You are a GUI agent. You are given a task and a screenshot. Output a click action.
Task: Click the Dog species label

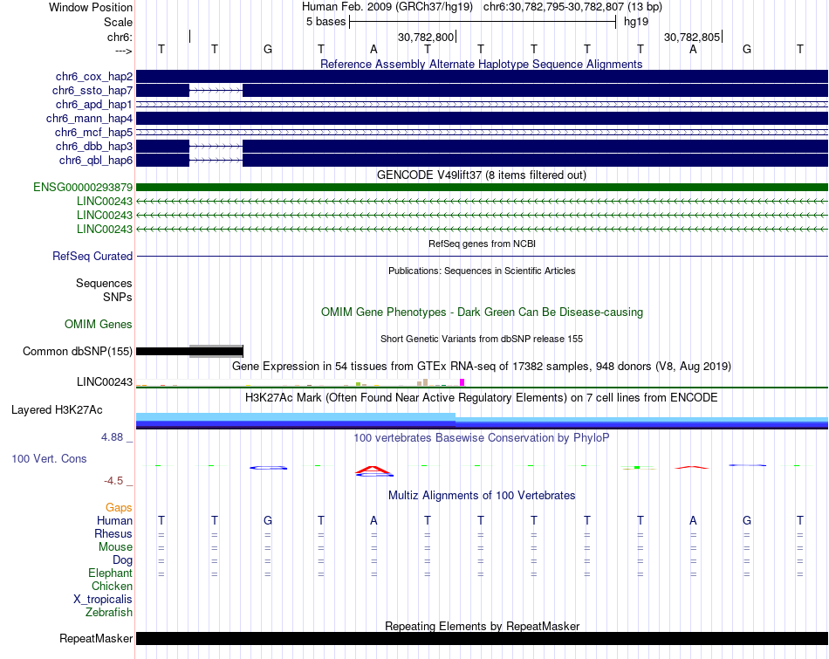pyautogui.click(x=122, y=560)
